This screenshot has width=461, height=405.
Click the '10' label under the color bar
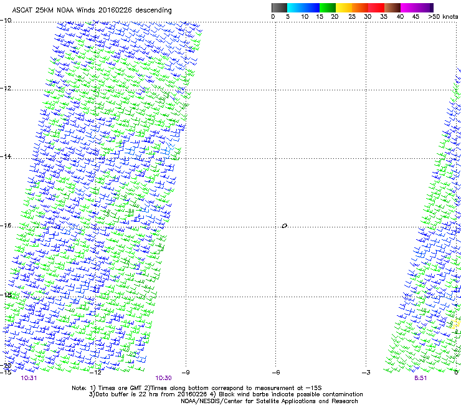[305, 17]
